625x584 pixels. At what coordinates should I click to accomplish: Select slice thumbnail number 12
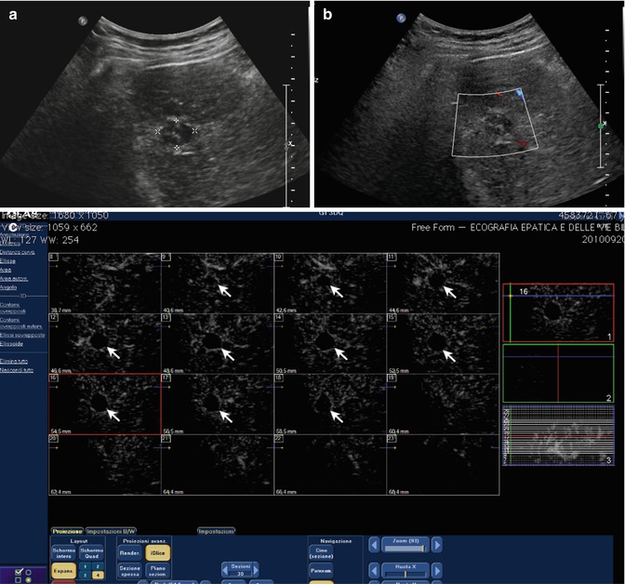104,342
